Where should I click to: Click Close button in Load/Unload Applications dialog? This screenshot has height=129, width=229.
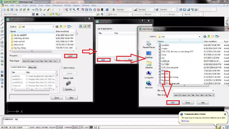click(57, 98)
